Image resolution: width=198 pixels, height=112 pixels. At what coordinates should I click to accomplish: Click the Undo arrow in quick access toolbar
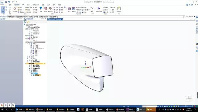(9, 2)
